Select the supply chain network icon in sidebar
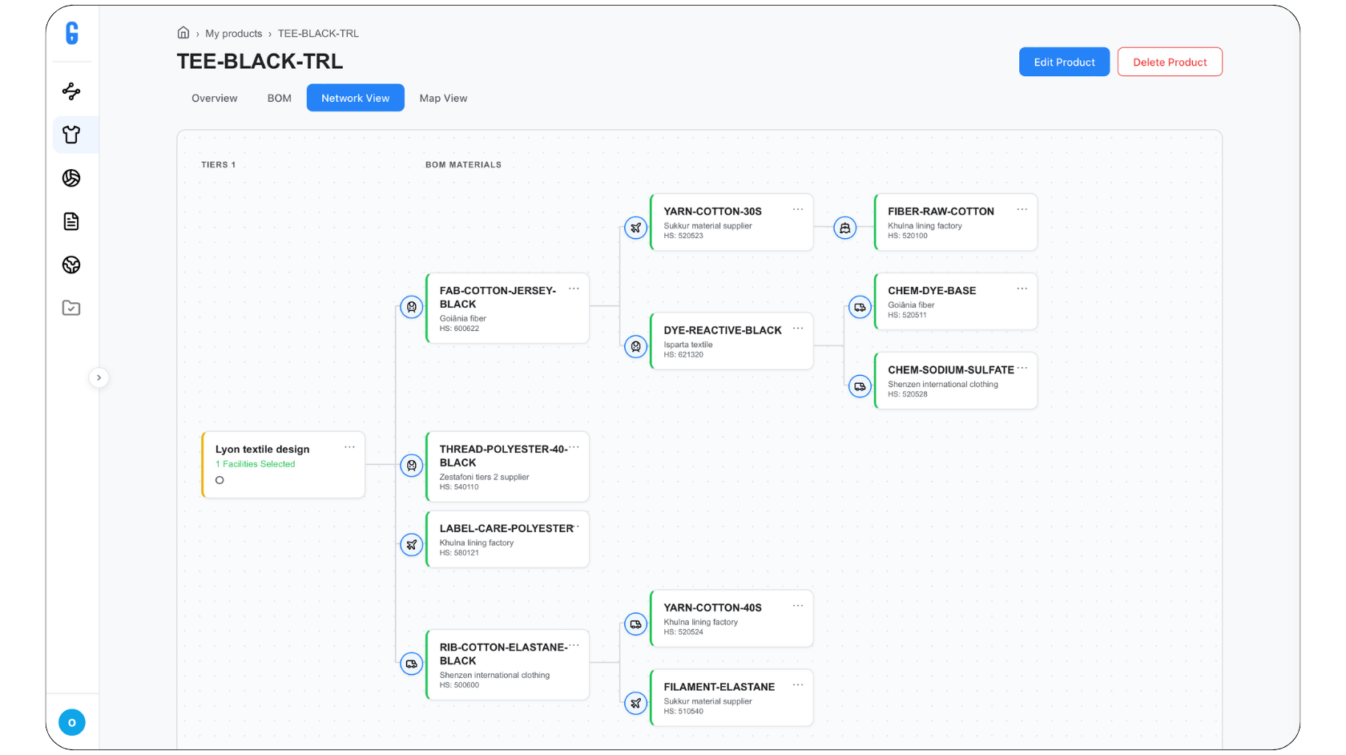Viewport: 1346px width, 755px height. click(x=71, y=91)
